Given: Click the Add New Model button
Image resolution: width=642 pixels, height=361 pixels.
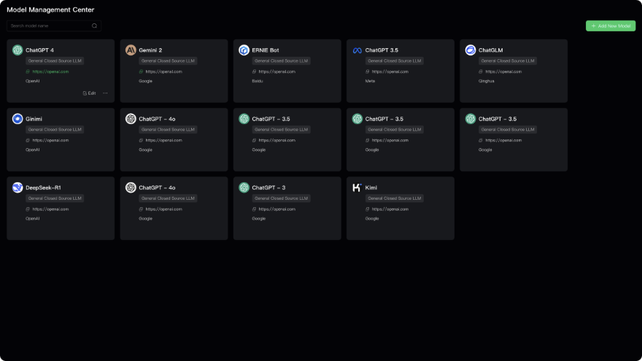Looking at the screenshot, I should (x=610, y=26).
